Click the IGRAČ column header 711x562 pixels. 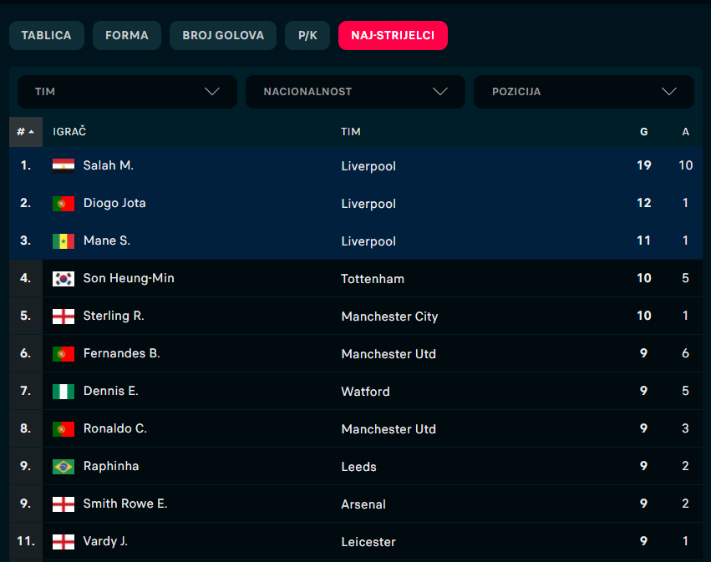pos(69,132)
